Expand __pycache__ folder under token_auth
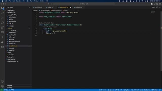 coord(13,15)
